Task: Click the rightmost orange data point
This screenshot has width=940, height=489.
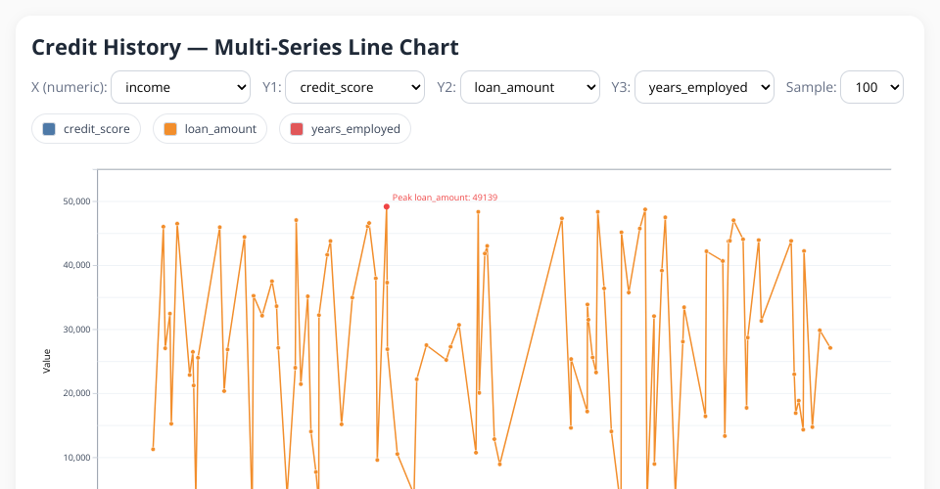Action: point(830,348)
